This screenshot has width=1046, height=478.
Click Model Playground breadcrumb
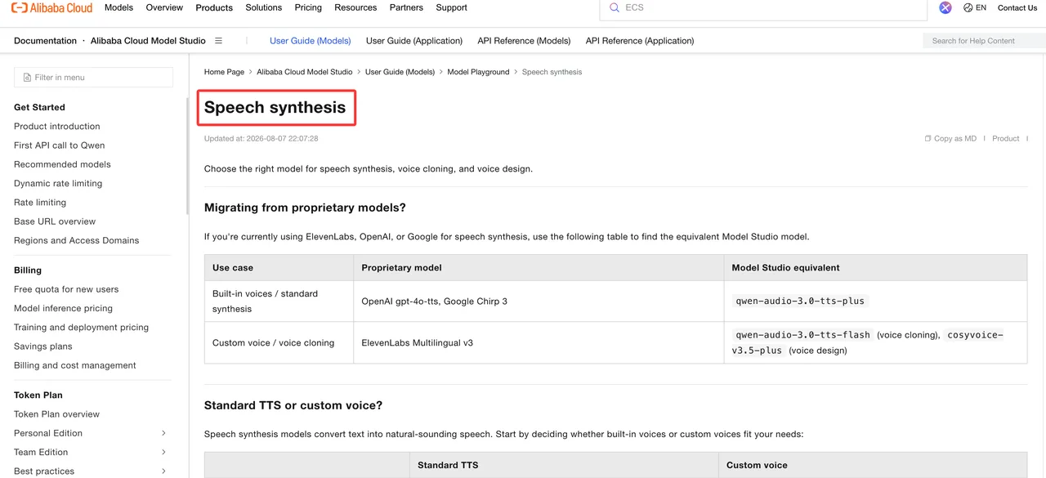pyautogui.click(x=478, y=72)
